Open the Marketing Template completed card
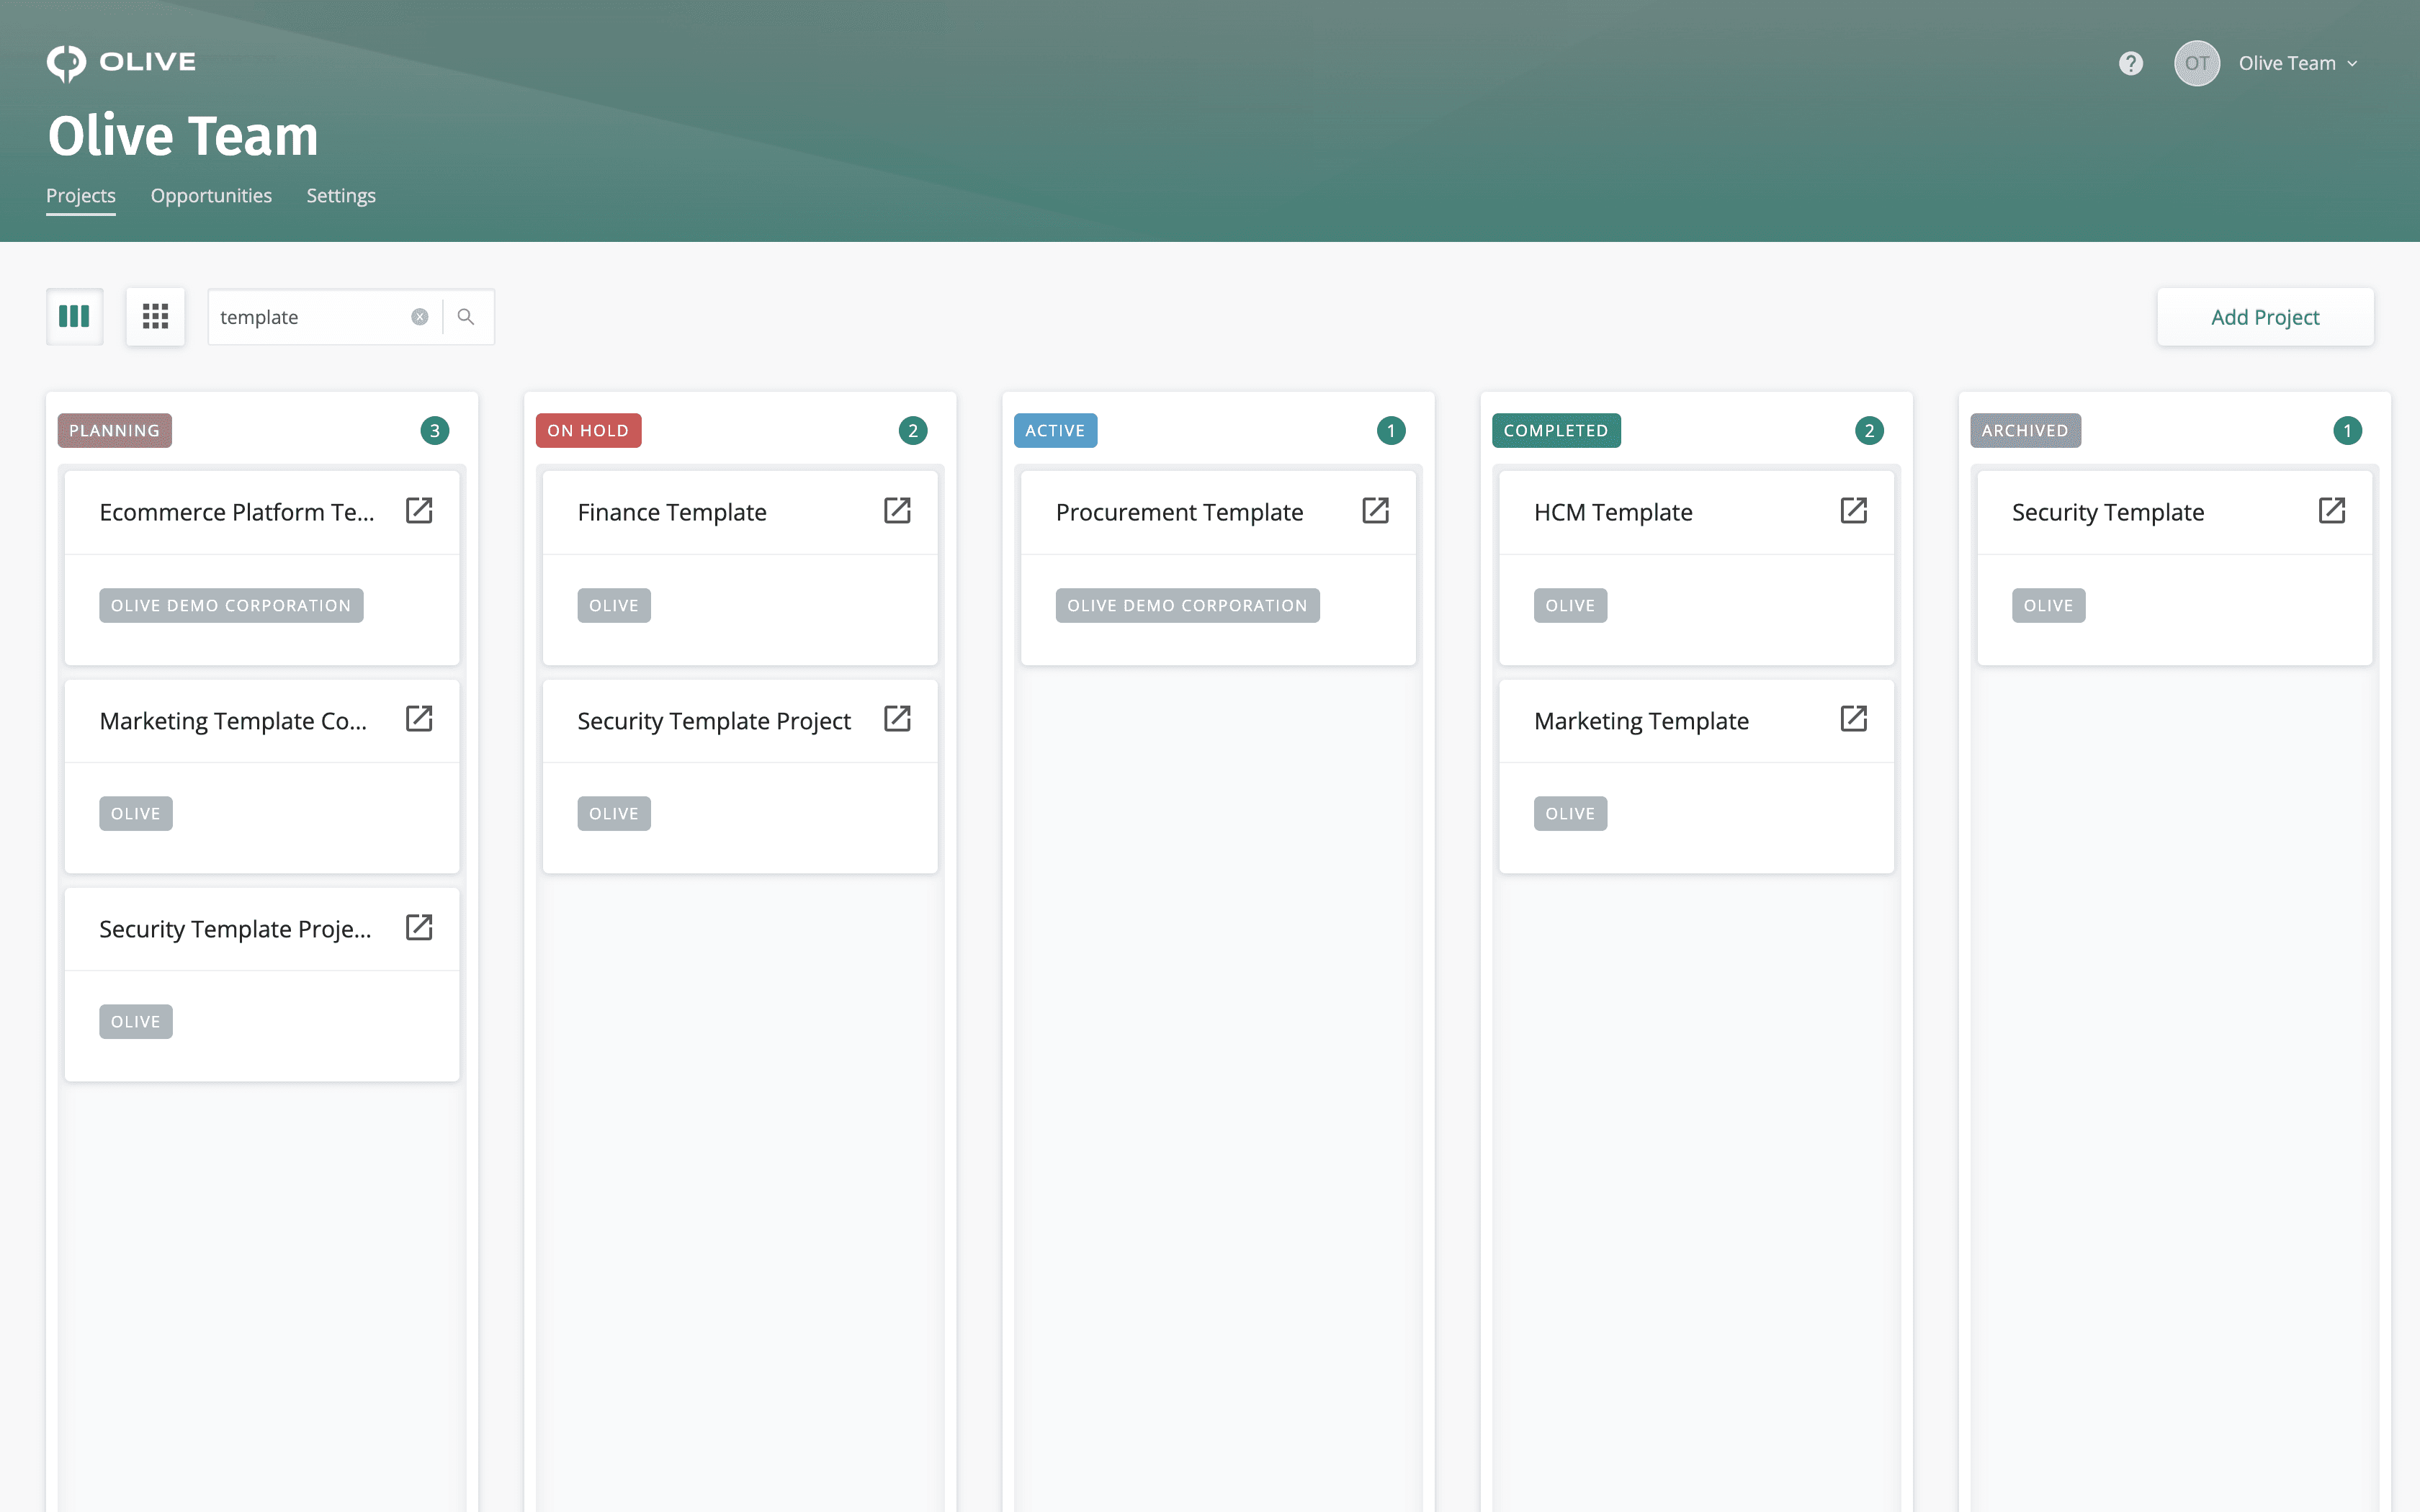 (1641, 721)
